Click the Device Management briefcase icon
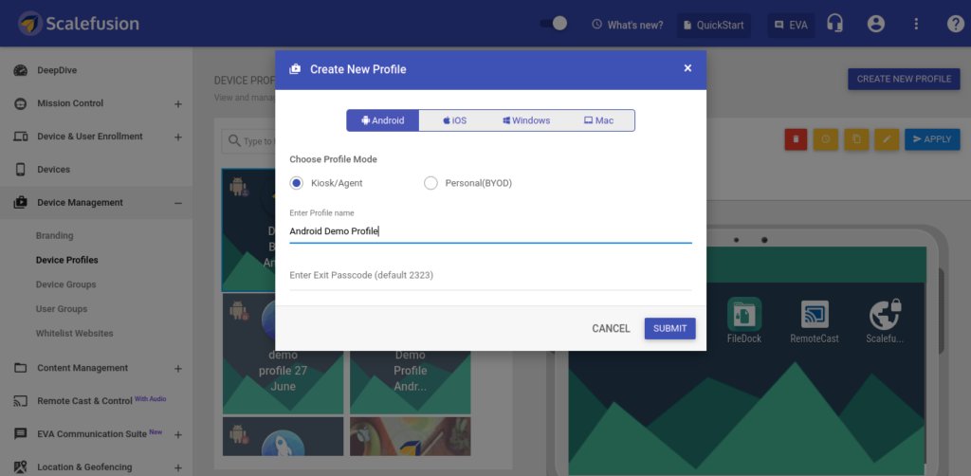The width and height of the screenshot is (971, 476). [21, 202]
